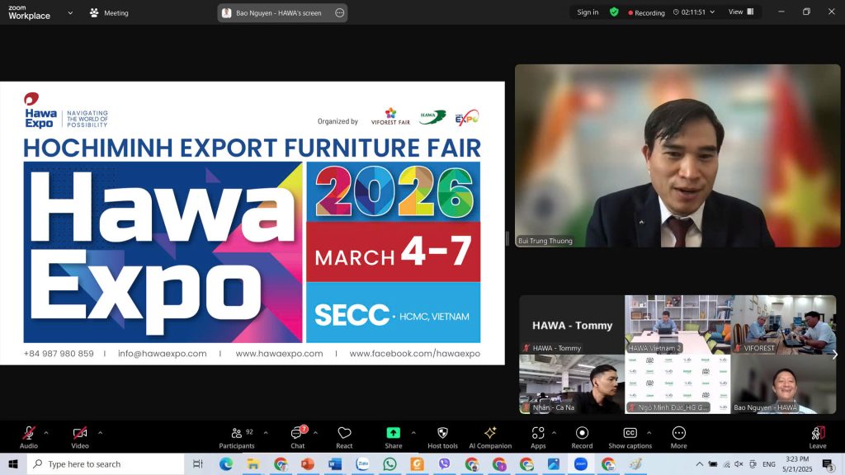Click the green encryption shield icon

614,12
